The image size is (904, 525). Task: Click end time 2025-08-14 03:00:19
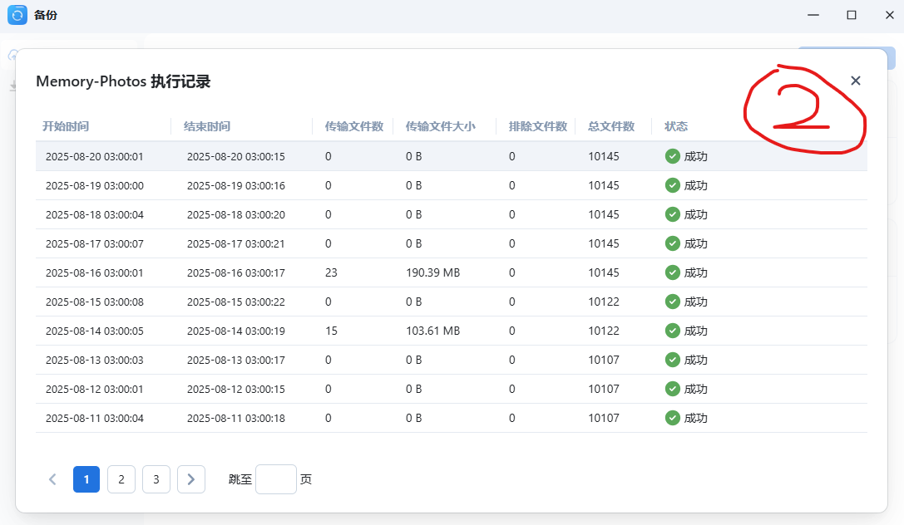tap(236, 331)
